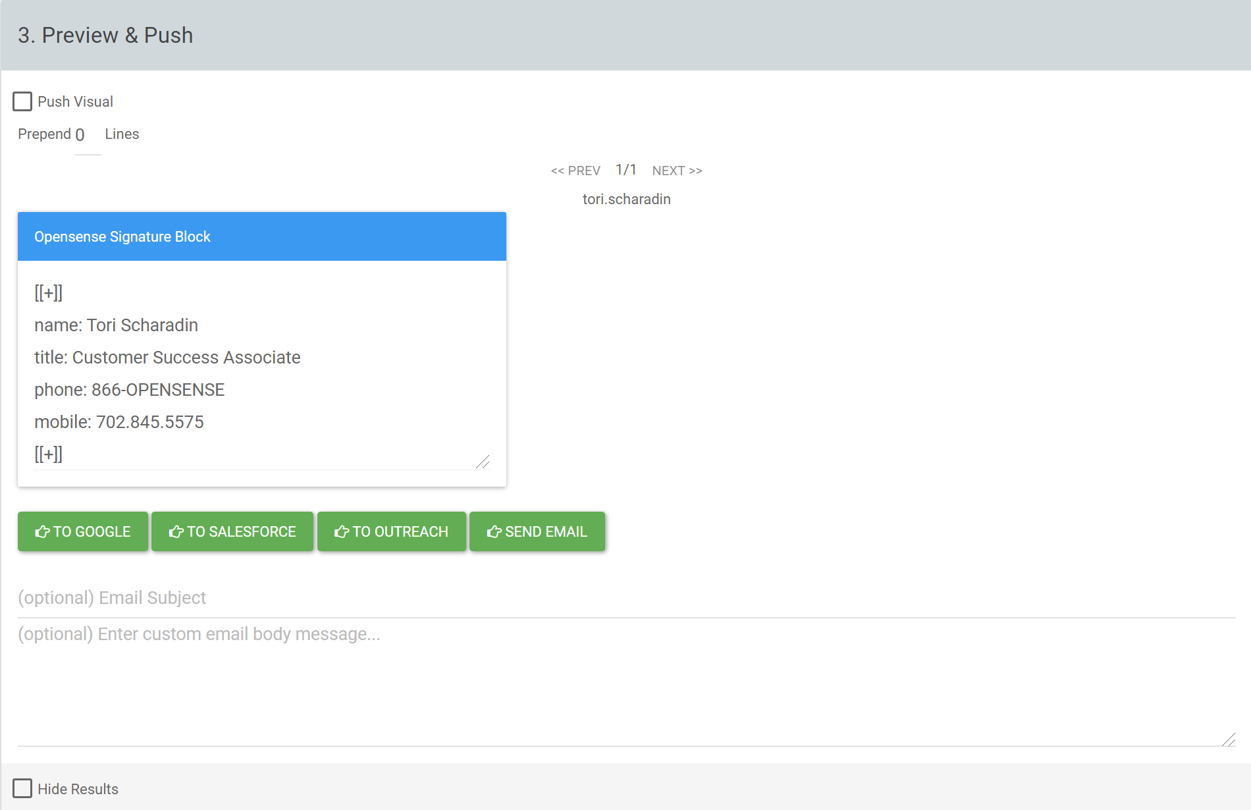Click the '3. Preview & Push' heading
This screenshot has width=1251, height=810.
coord(105,35)
